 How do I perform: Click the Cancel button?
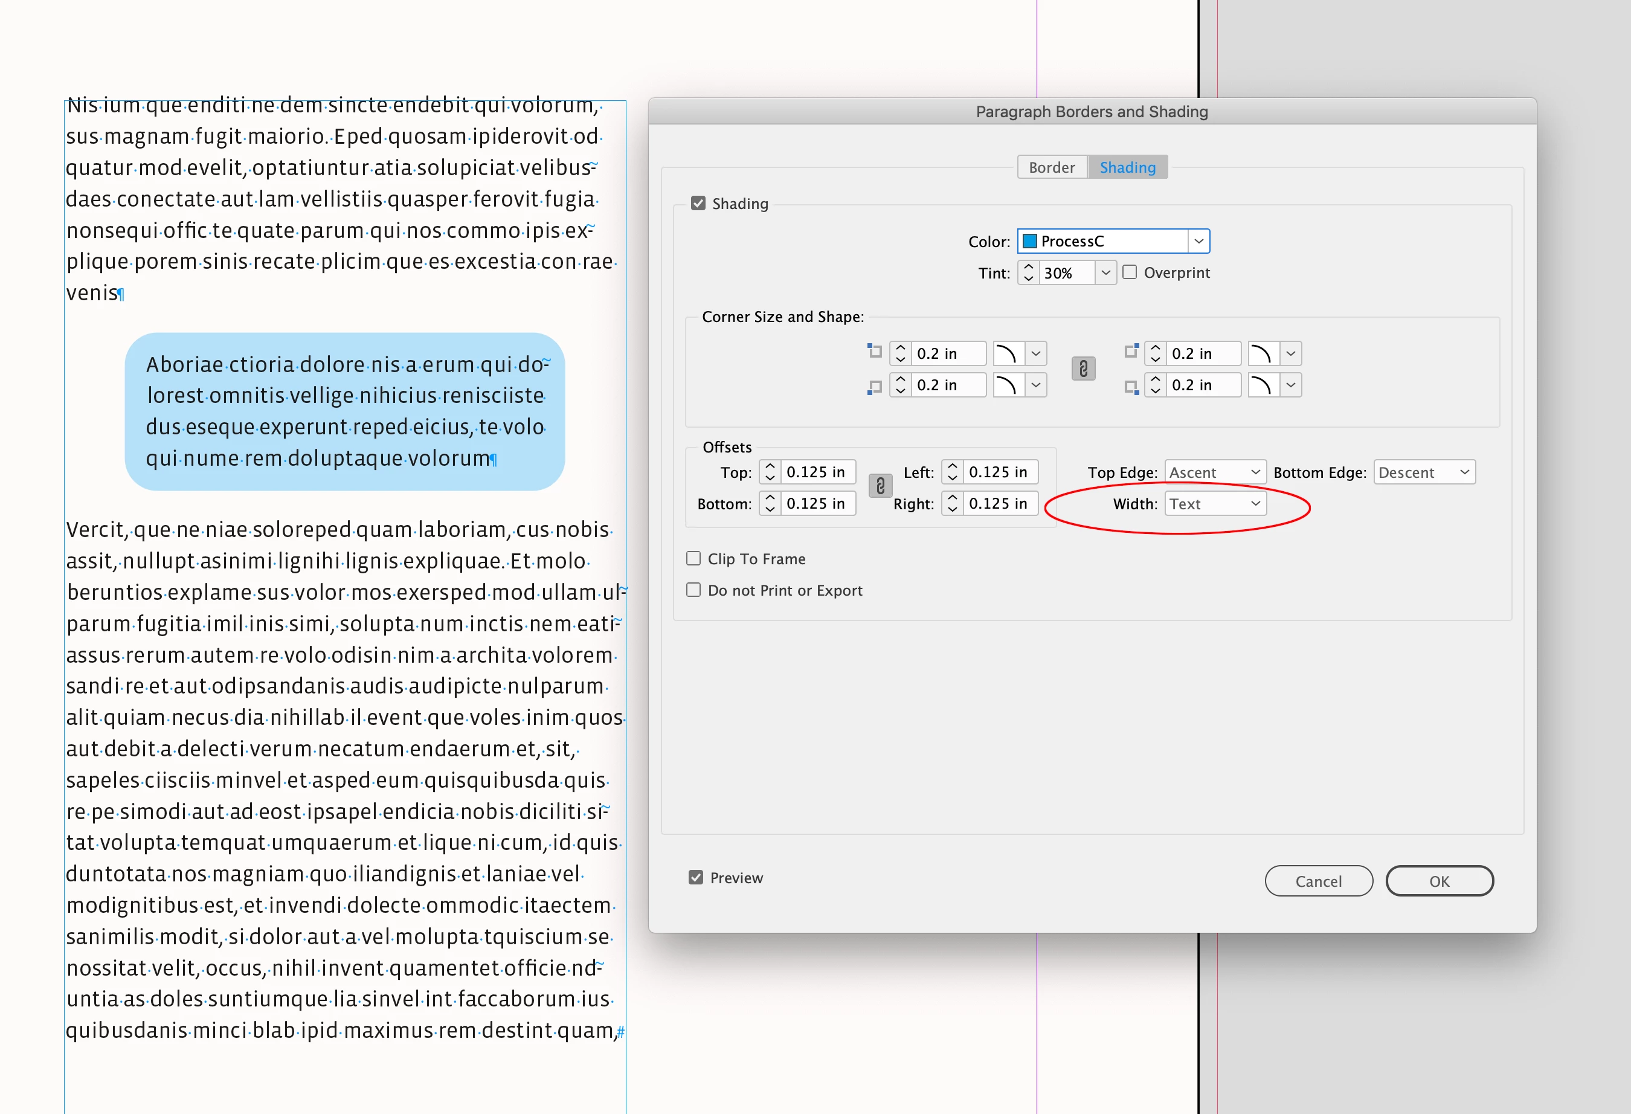1318,881
